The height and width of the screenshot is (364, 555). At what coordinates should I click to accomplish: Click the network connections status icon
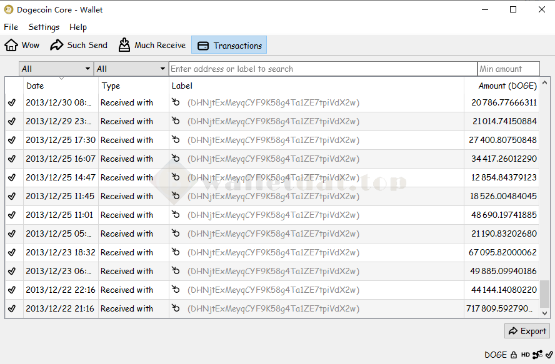tap(537, 355)
